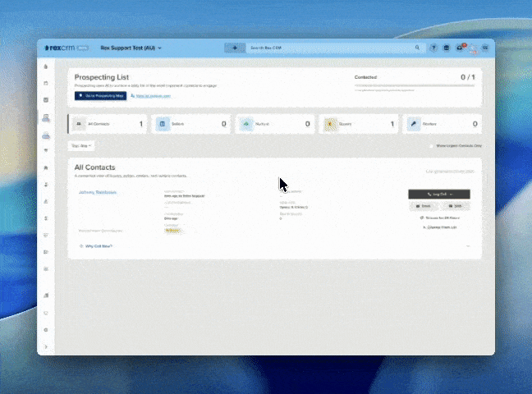Enable Show Urgent Contacts Only checkbox

pos(431,146)
